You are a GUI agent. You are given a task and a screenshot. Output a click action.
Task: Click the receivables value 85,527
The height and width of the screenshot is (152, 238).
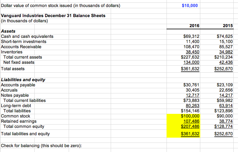tap(226, 47)
